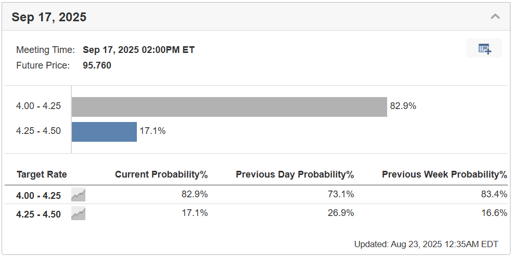Click the Previous Week Probability% column header

click(444, 174)
